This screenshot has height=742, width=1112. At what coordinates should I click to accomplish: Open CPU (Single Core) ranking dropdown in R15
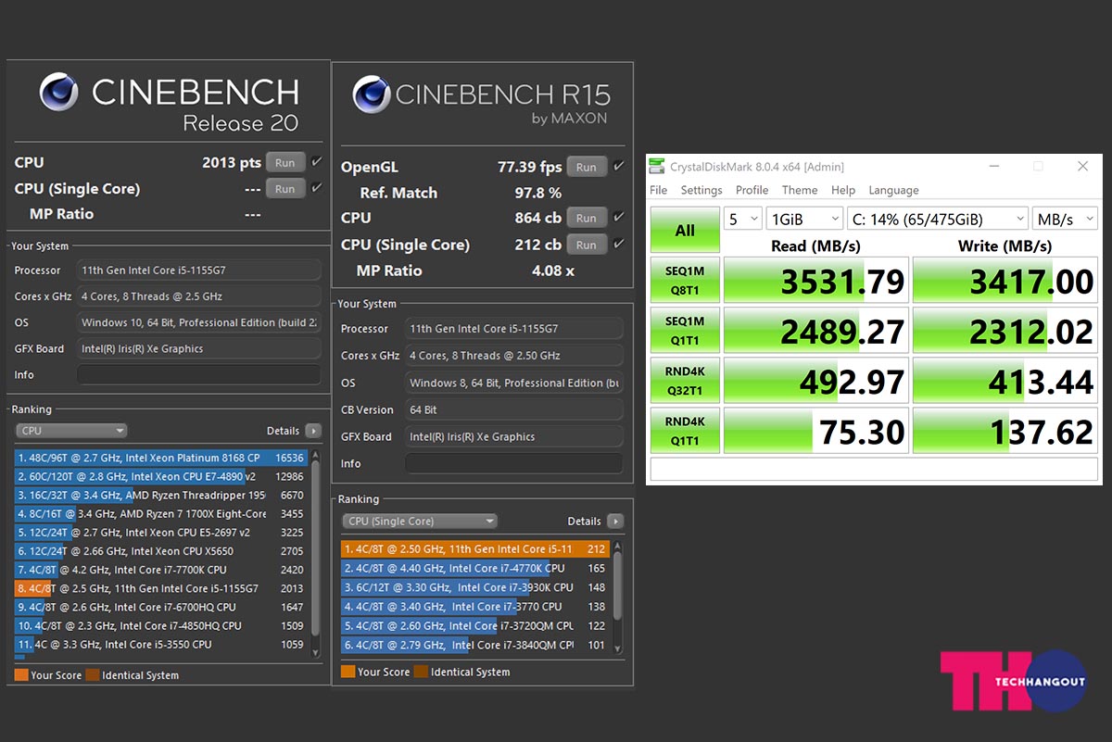[419, 522]
